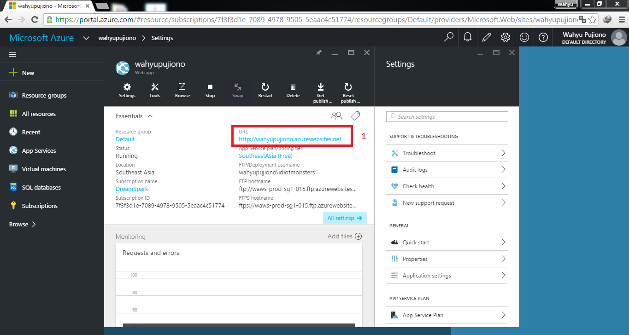Open Troubleshoot settings row
This screenshot has width=629, height=335.
click(447, 153)
